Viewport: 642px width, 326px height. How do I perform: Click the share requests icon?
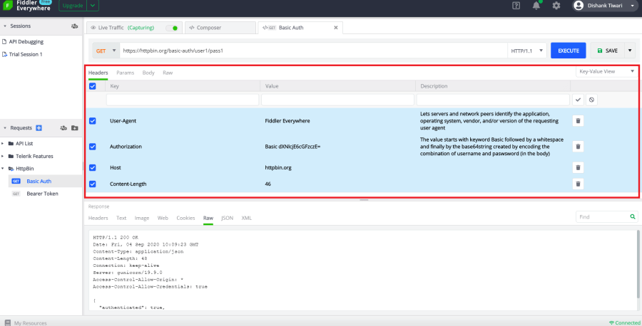pyautogui.click(x=63, y=128)
